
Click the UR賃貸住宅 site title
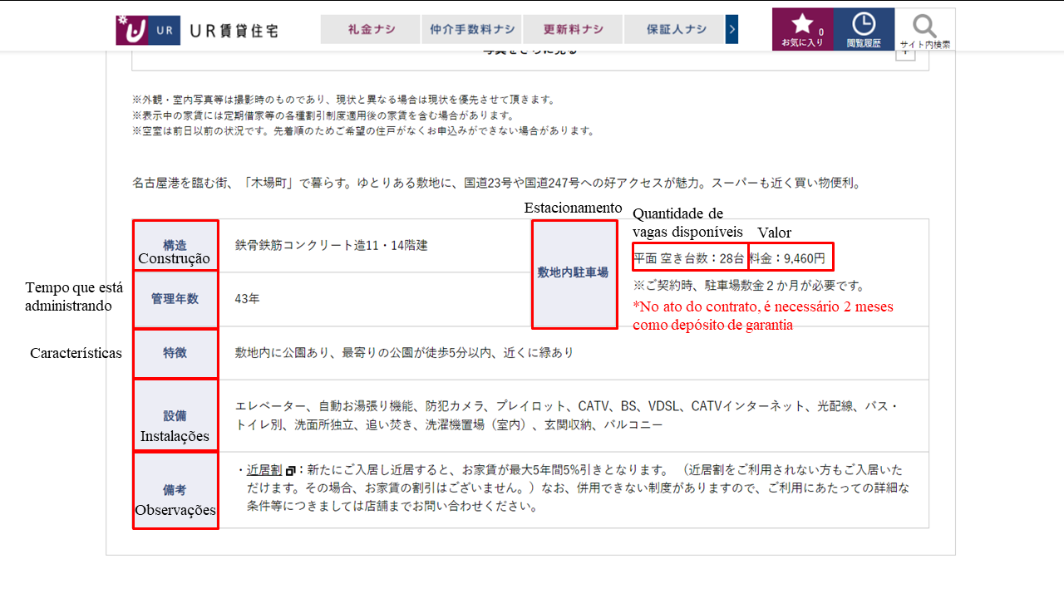coord(234,31)
